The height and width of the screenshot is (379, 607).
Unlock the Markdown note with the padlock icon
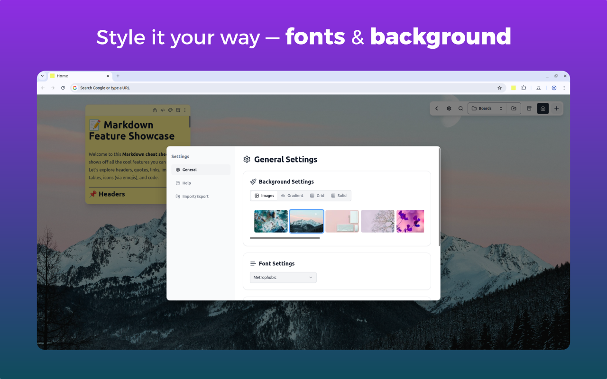point(155,110)
